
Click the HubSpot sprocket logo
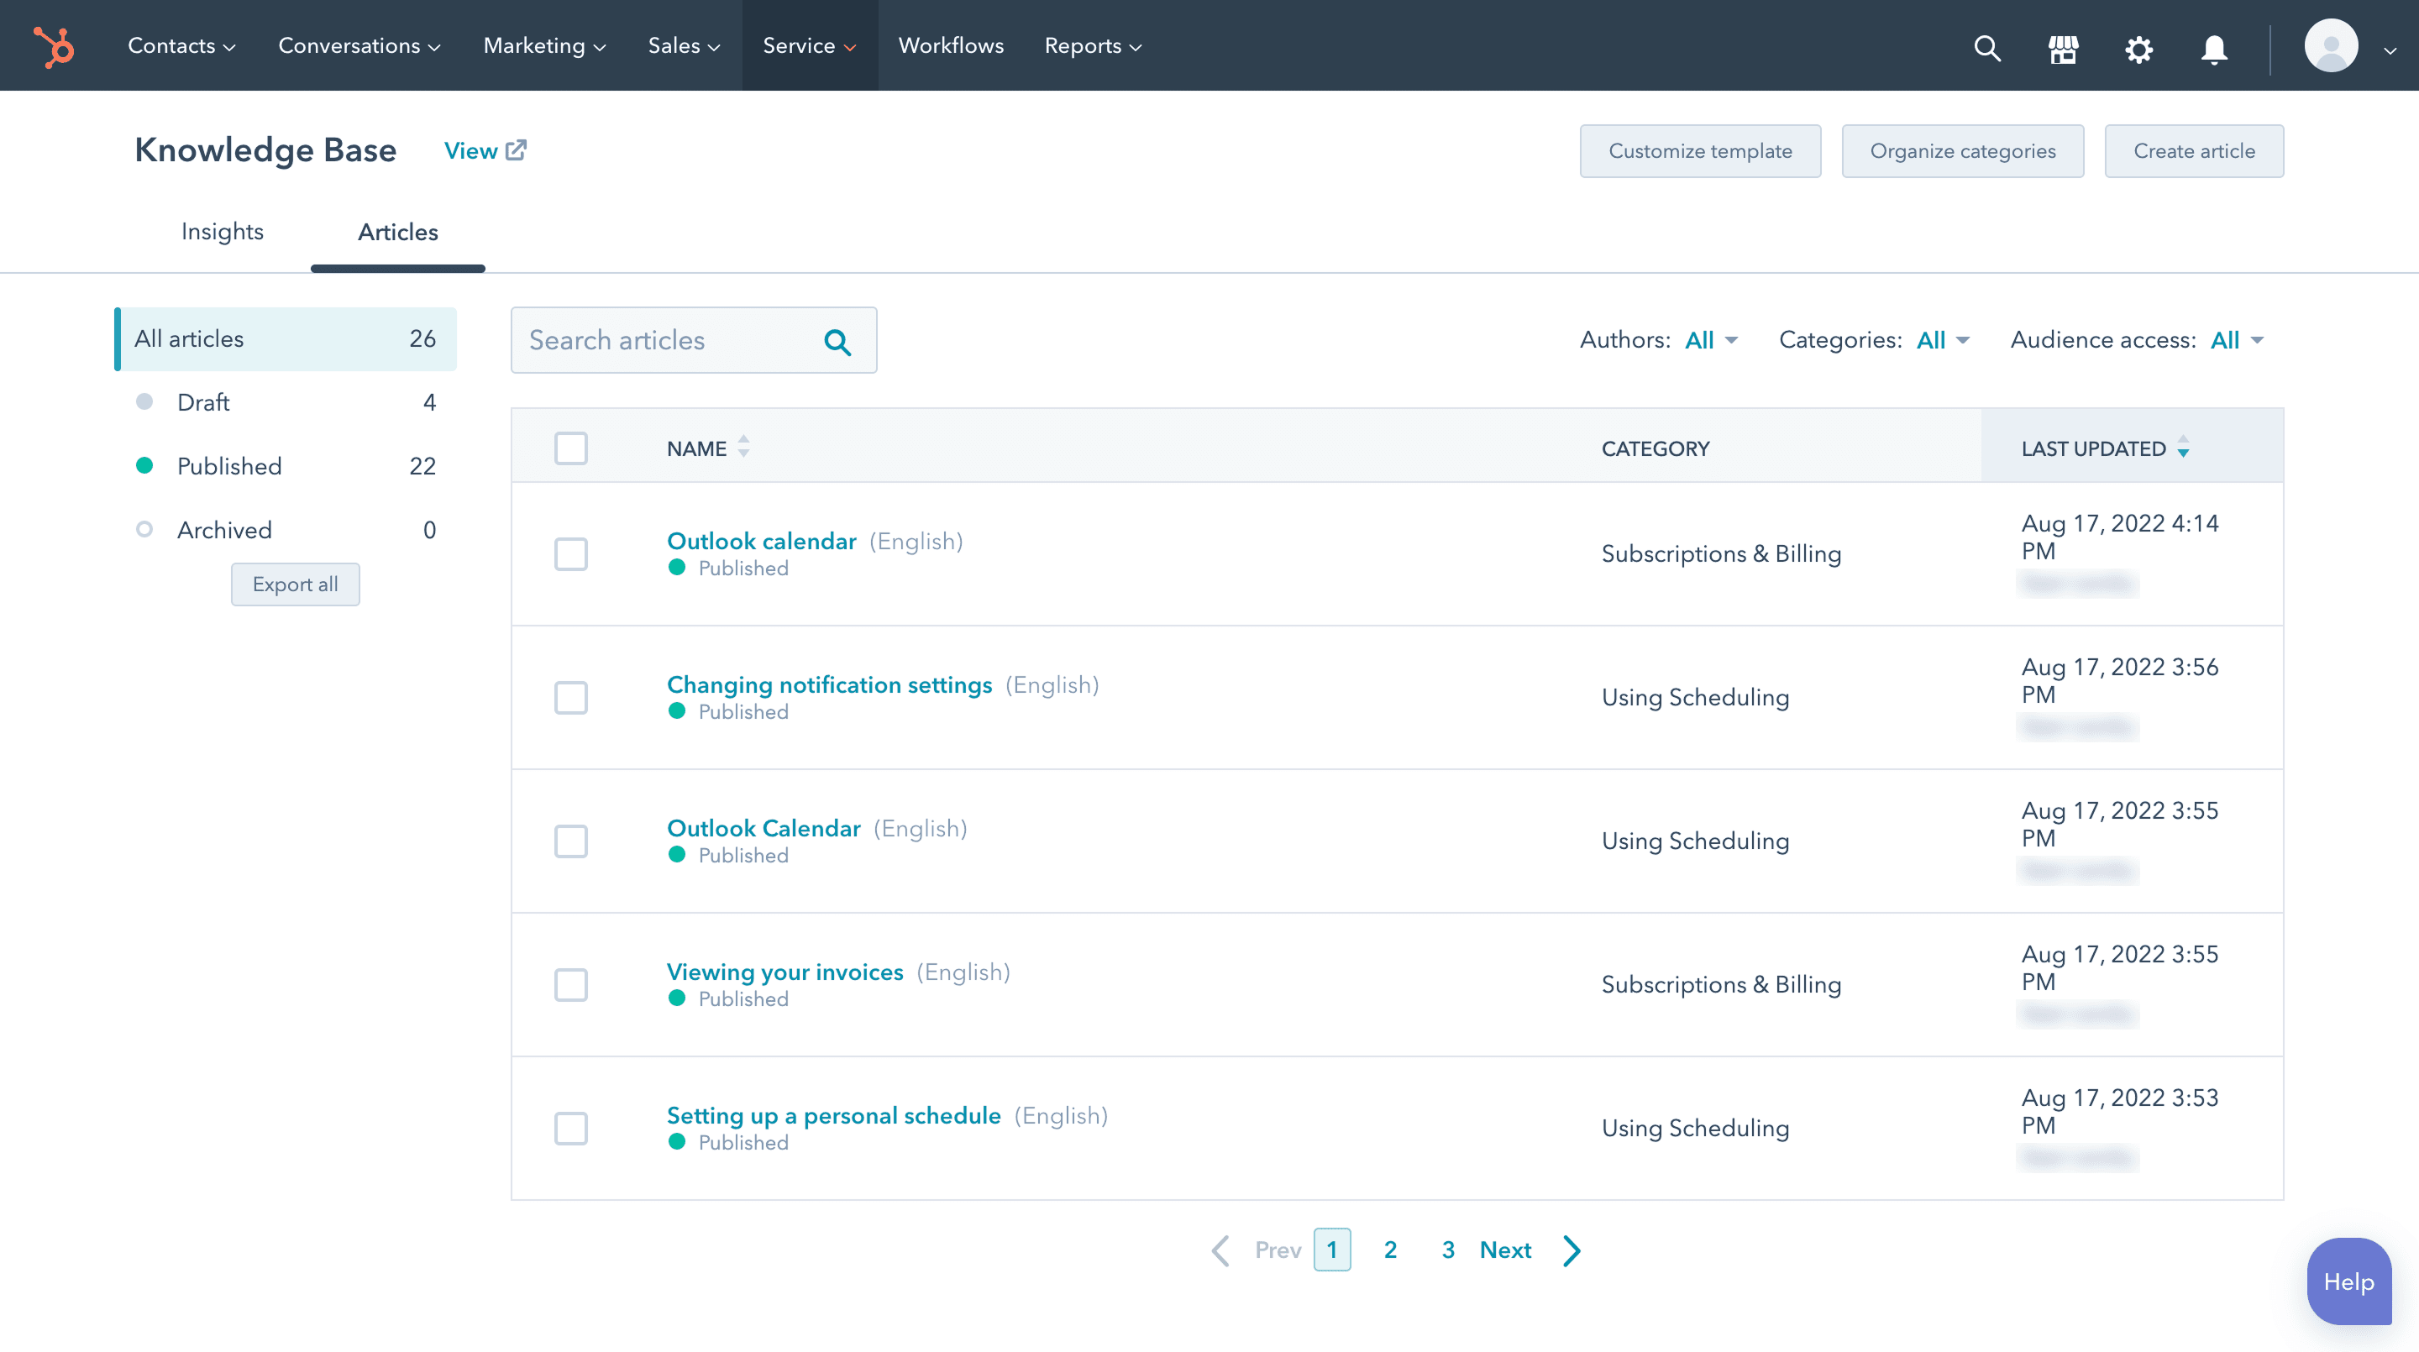[54, 46]
